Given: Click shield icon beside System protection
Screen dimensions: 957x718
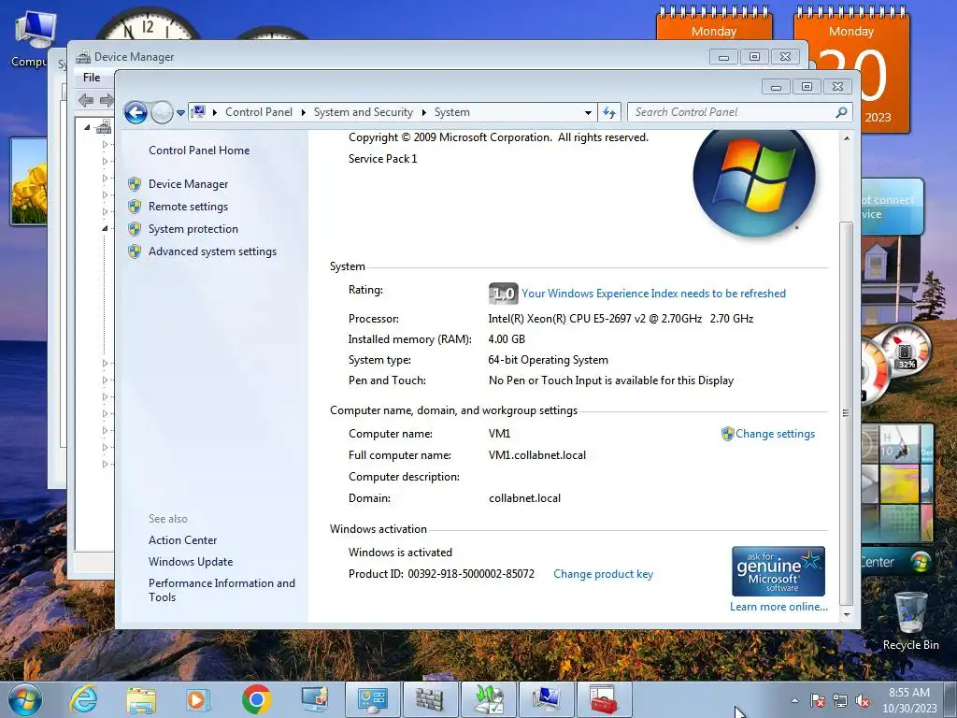Looking at the screenshot, I should 135,229.
